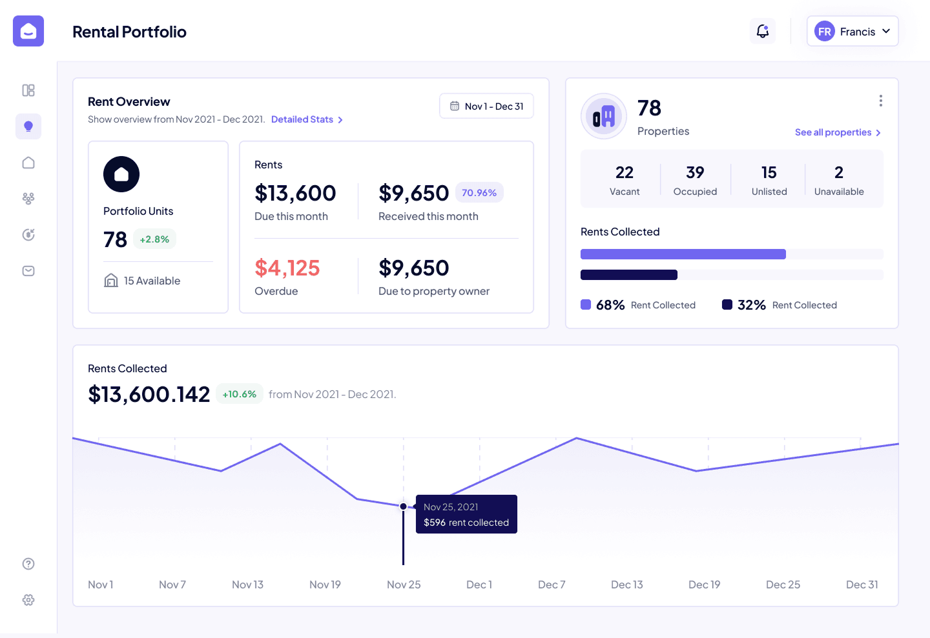Open the Nov 1 - Dec 31 date picker
The height and width of the screenshot is (638, 930).
[x=486, y=106]
